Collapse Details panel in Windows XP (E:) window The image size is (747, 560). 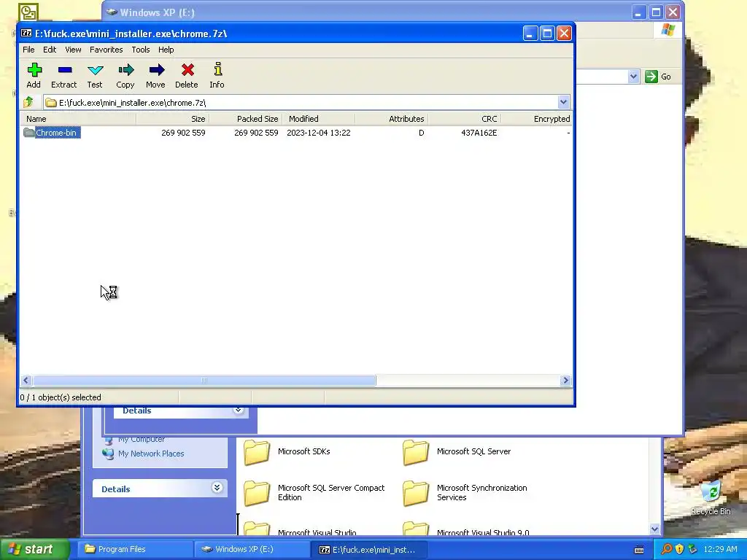239,410
